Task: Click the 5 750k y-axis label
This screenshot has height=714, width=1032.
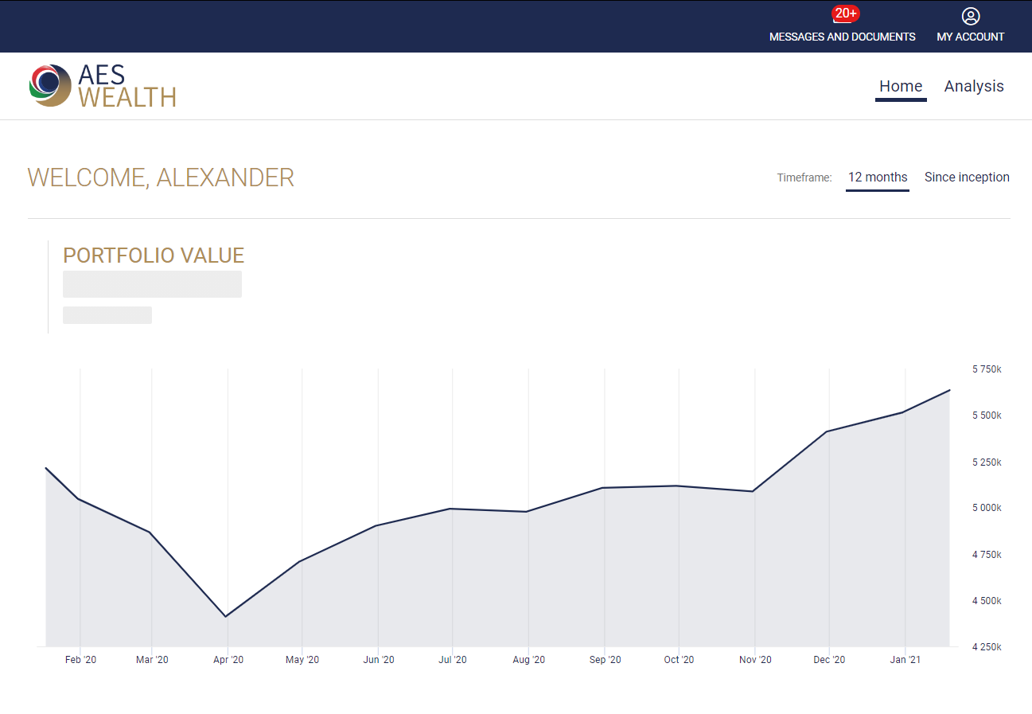Action: coord(987,369)
